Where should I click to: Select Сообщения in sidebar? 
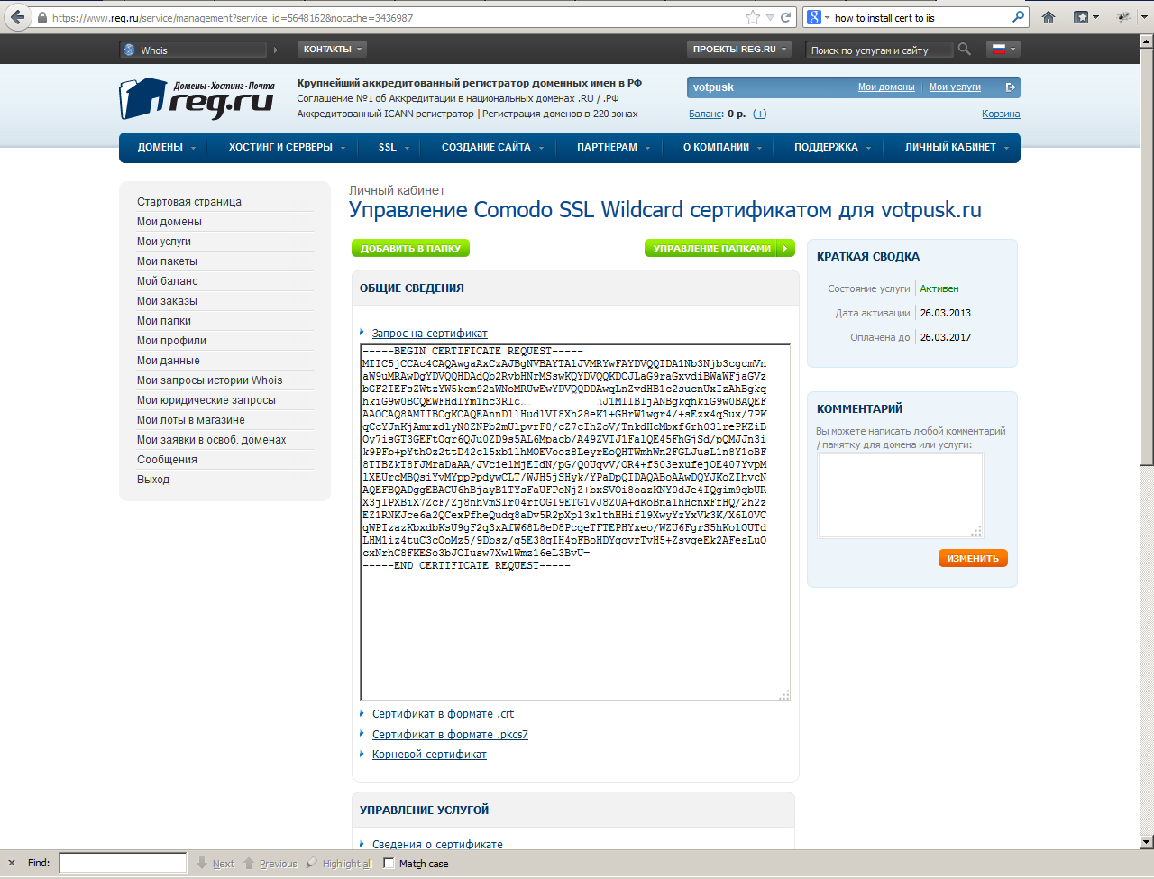167,460
